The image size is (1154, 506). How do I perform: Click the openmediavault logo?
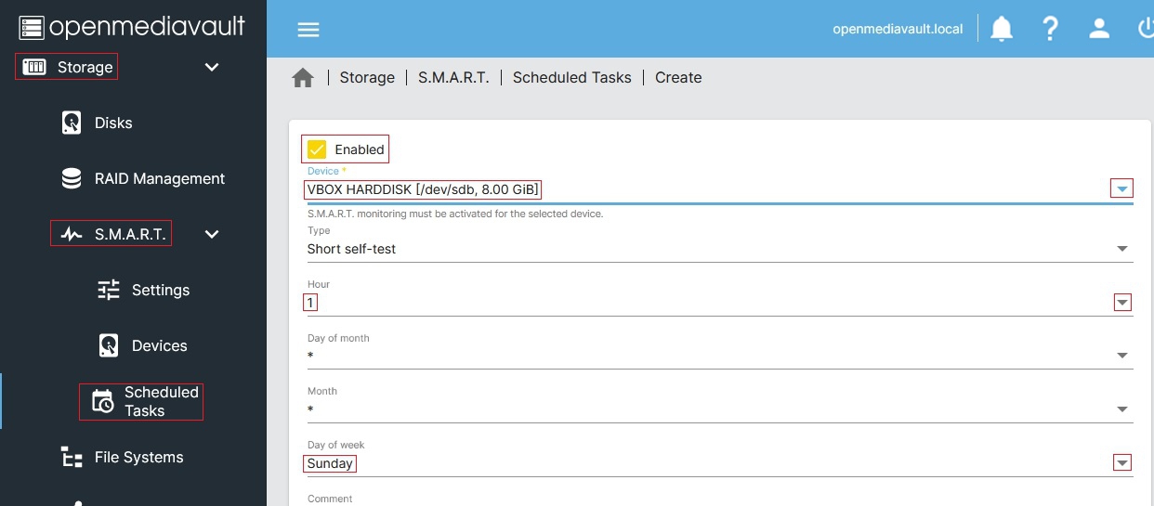[132, 26]
